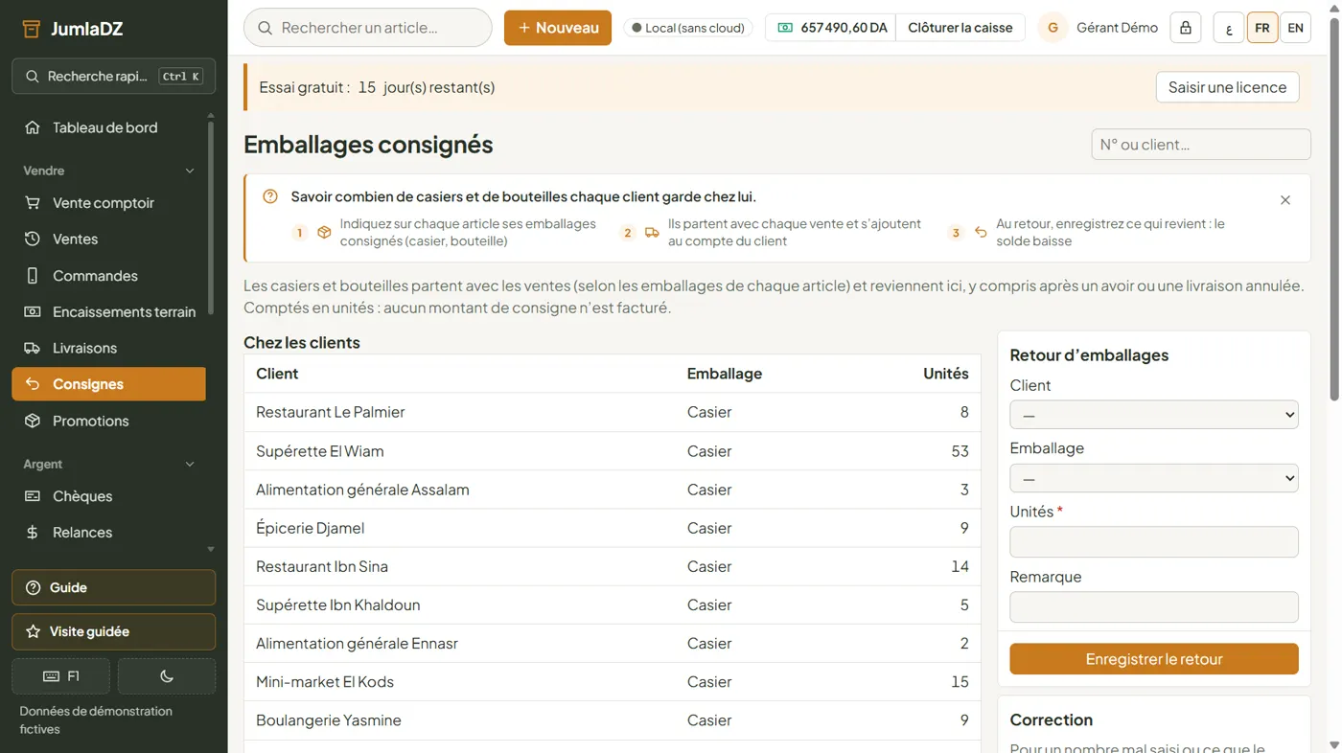Click Enregistrer le retour

(1154, 659)
